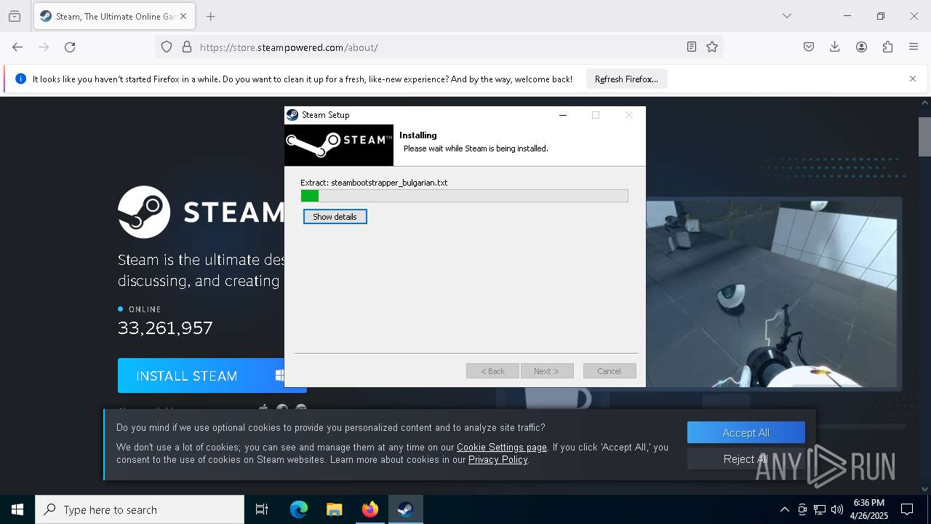Open Task View on taskbar
Screen dimensions: 931x524
pos(262,509)
